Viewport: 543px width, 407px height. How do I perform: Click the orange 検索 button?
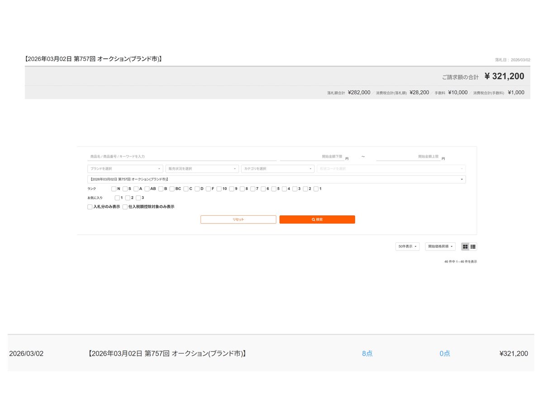317,219
